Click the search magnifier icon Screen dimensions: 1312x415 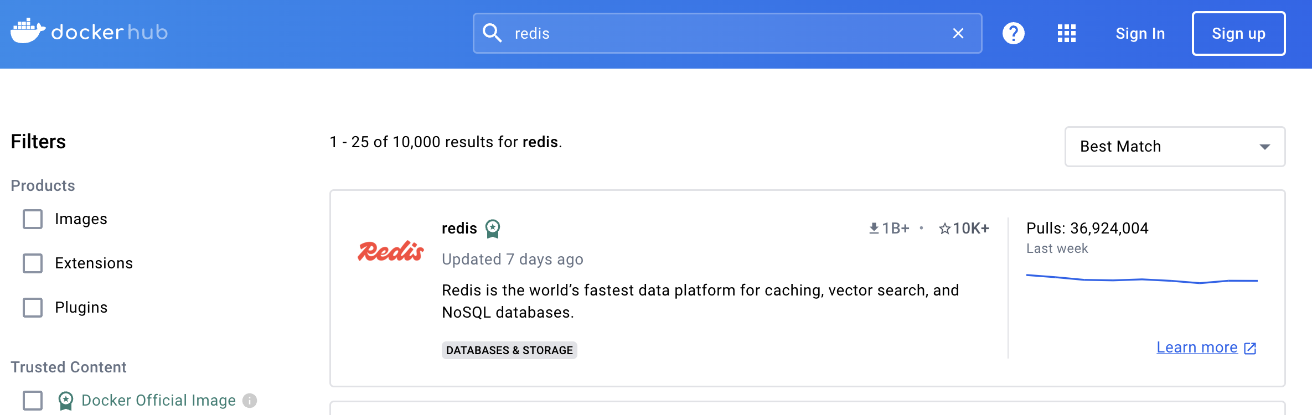coord(492,33)
